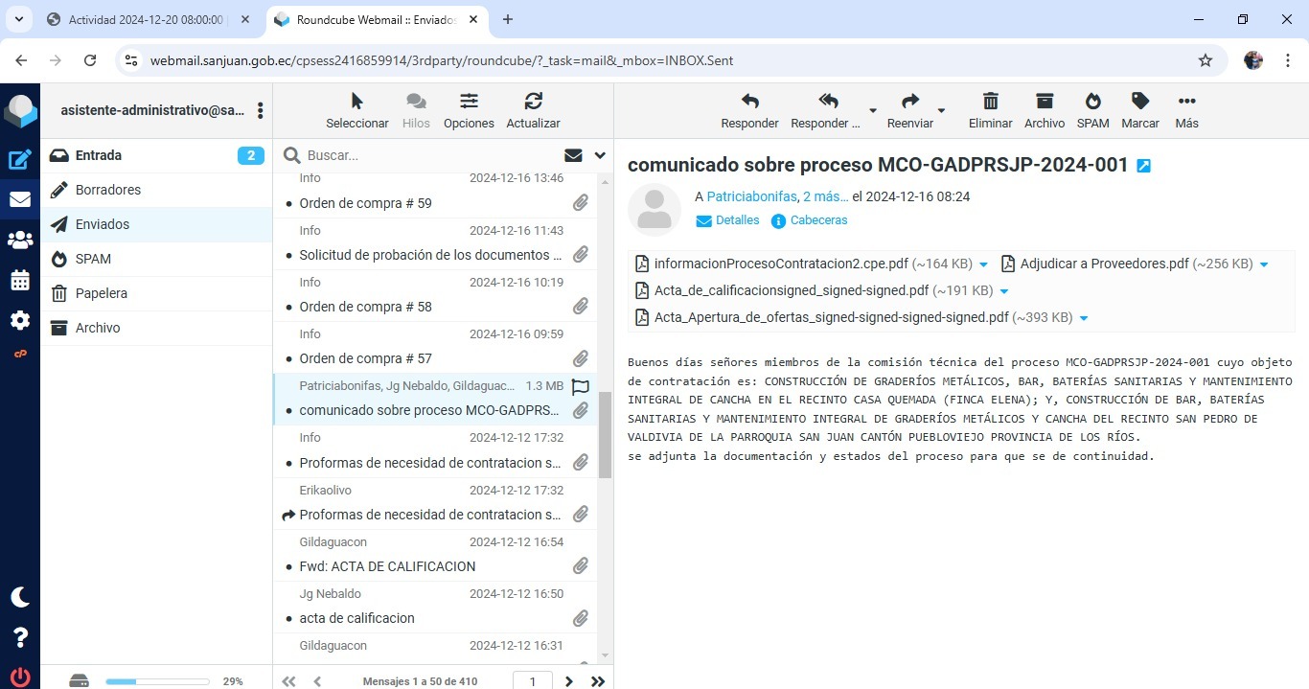
Task: Delete message with Eliminar trash icon
Action: tap(990, 102)
